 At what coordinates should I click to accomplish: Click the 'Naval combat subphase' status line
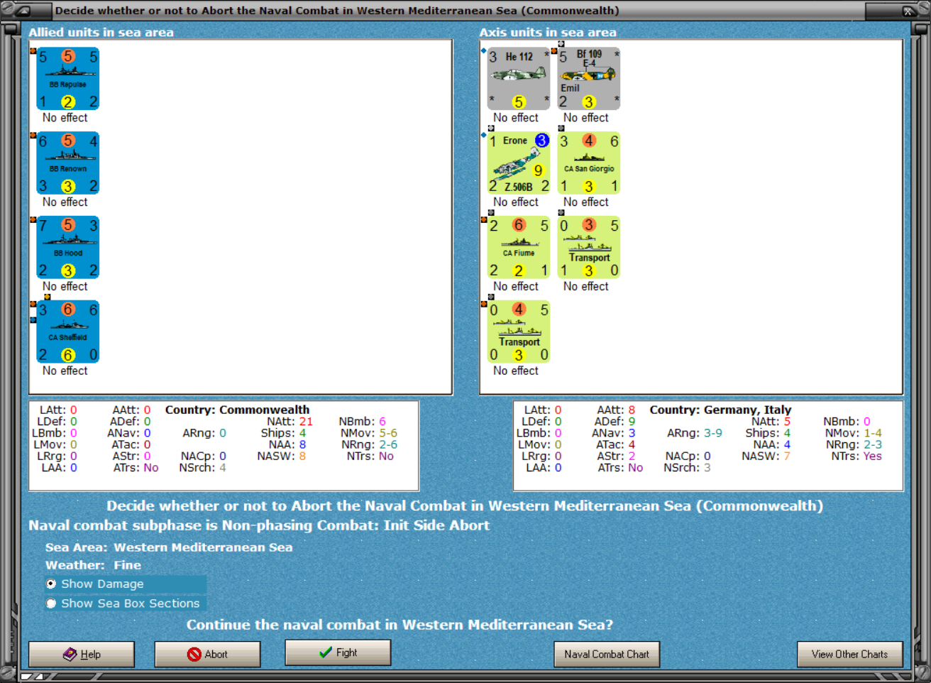(259, 525)
